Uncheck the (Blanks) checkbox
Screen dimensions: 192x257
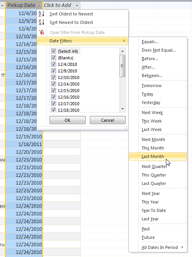click(x=53, y=58)
